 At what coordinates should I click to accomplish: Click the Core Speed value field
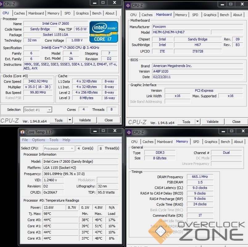pyautogui.click(x=39, y=82)
